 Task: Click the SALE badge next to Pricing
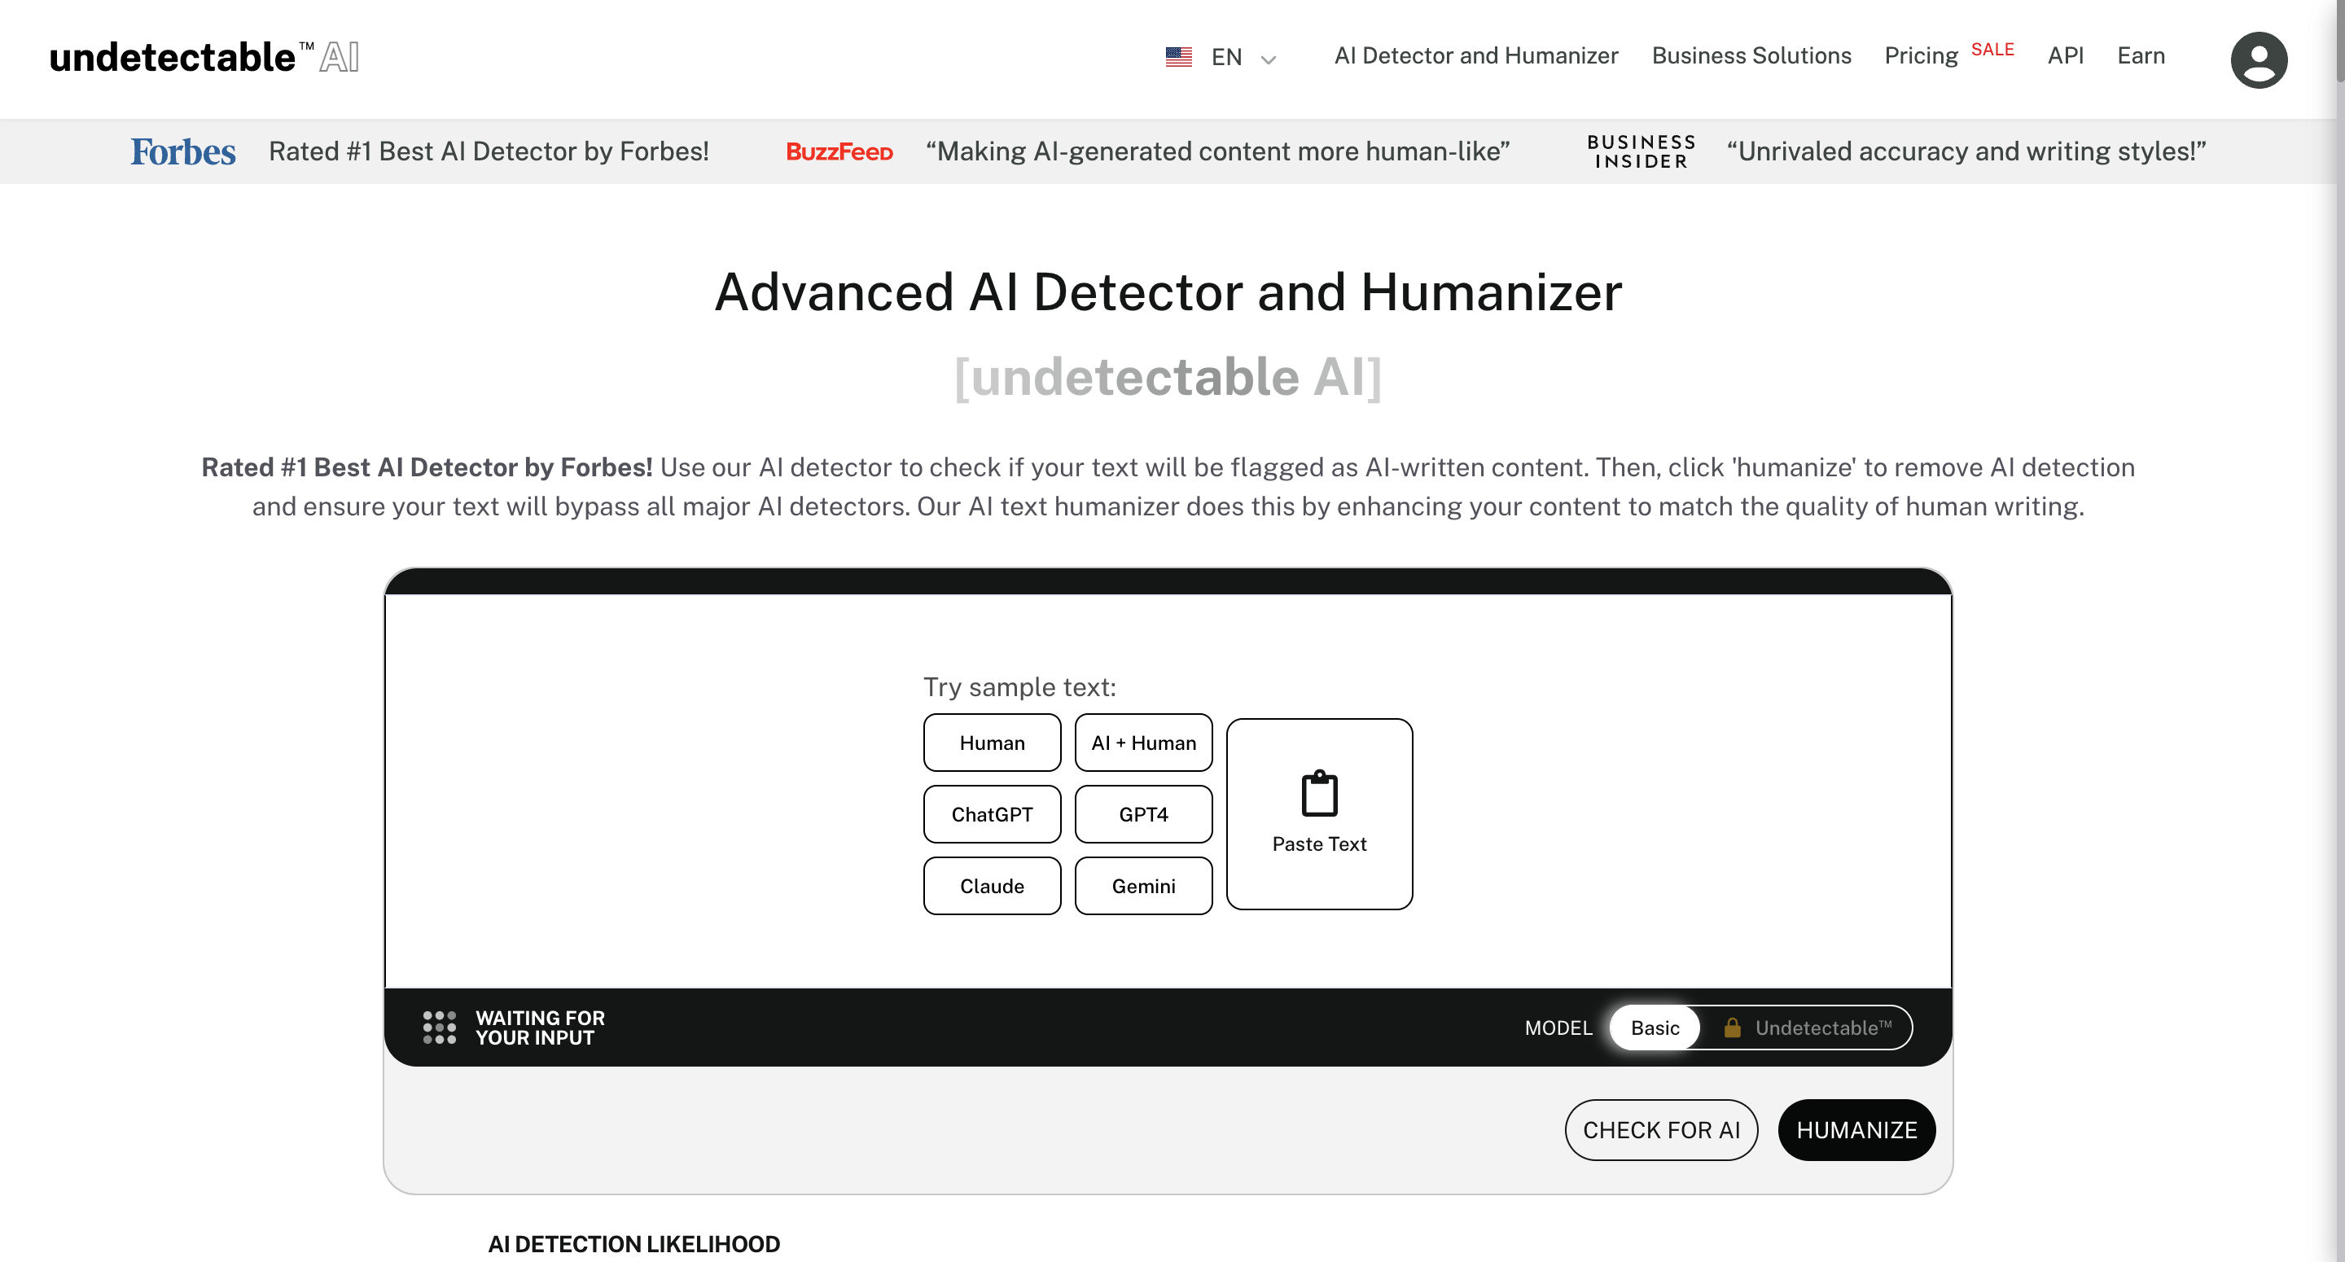click(x=1992, y=49)
